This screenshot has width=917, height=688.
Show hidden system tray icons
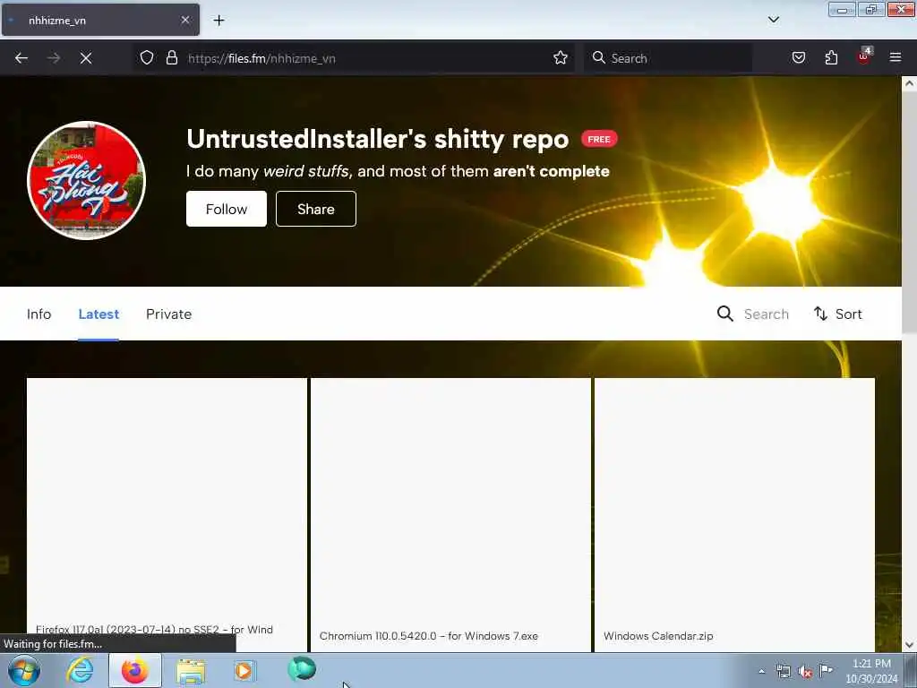pos(761,671)
